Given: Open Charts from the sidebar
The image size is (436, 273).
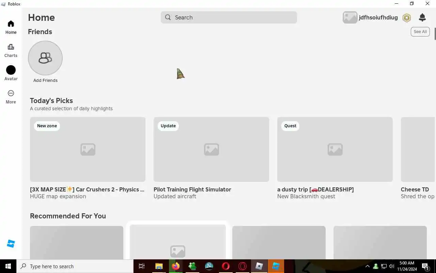Looking at the screenshot, I should click(11, 51).
